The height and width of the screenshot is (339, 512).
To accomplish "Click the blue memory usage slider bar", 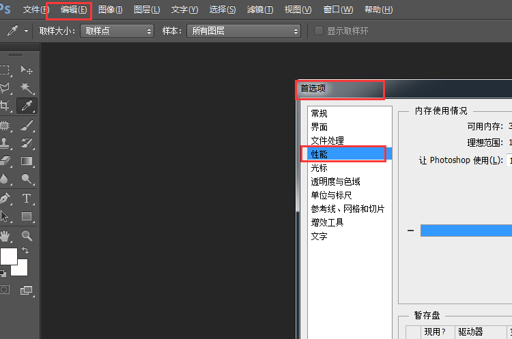I will point(466,231).
